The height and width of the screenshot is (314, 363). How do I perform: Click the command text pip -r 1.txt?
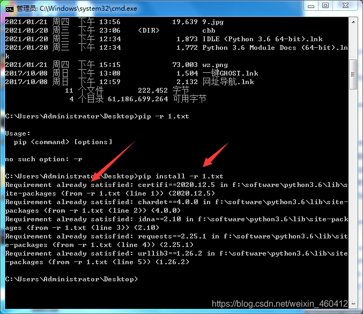tap(164, 116)
